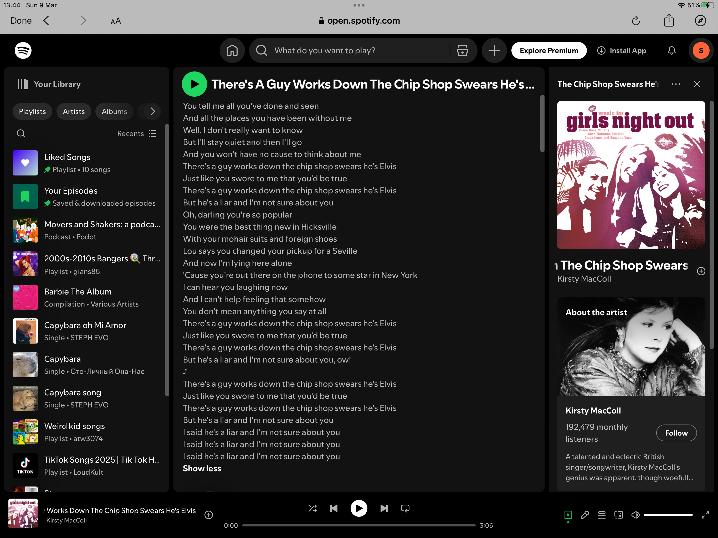Add song to Liked Songs in side panel
Viewport: 718px width, 538px height.
tap(701, 271)
